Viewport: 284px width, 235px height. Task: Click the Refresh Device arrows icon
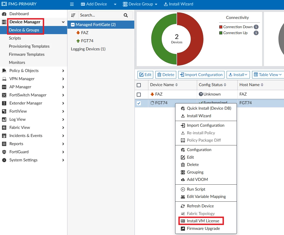[183, 206]
